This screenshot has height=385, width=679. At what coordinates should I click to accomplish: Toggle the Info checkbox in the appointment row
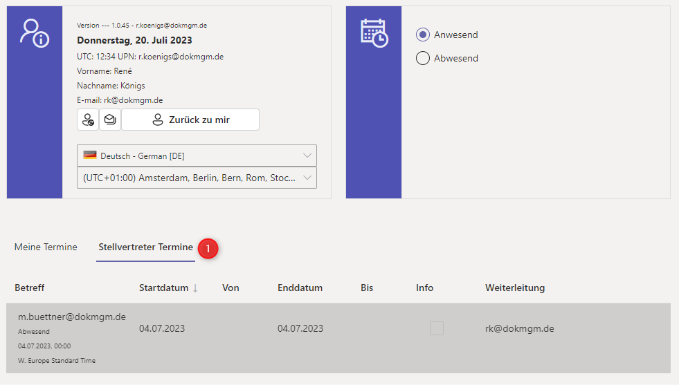point(437,329)
